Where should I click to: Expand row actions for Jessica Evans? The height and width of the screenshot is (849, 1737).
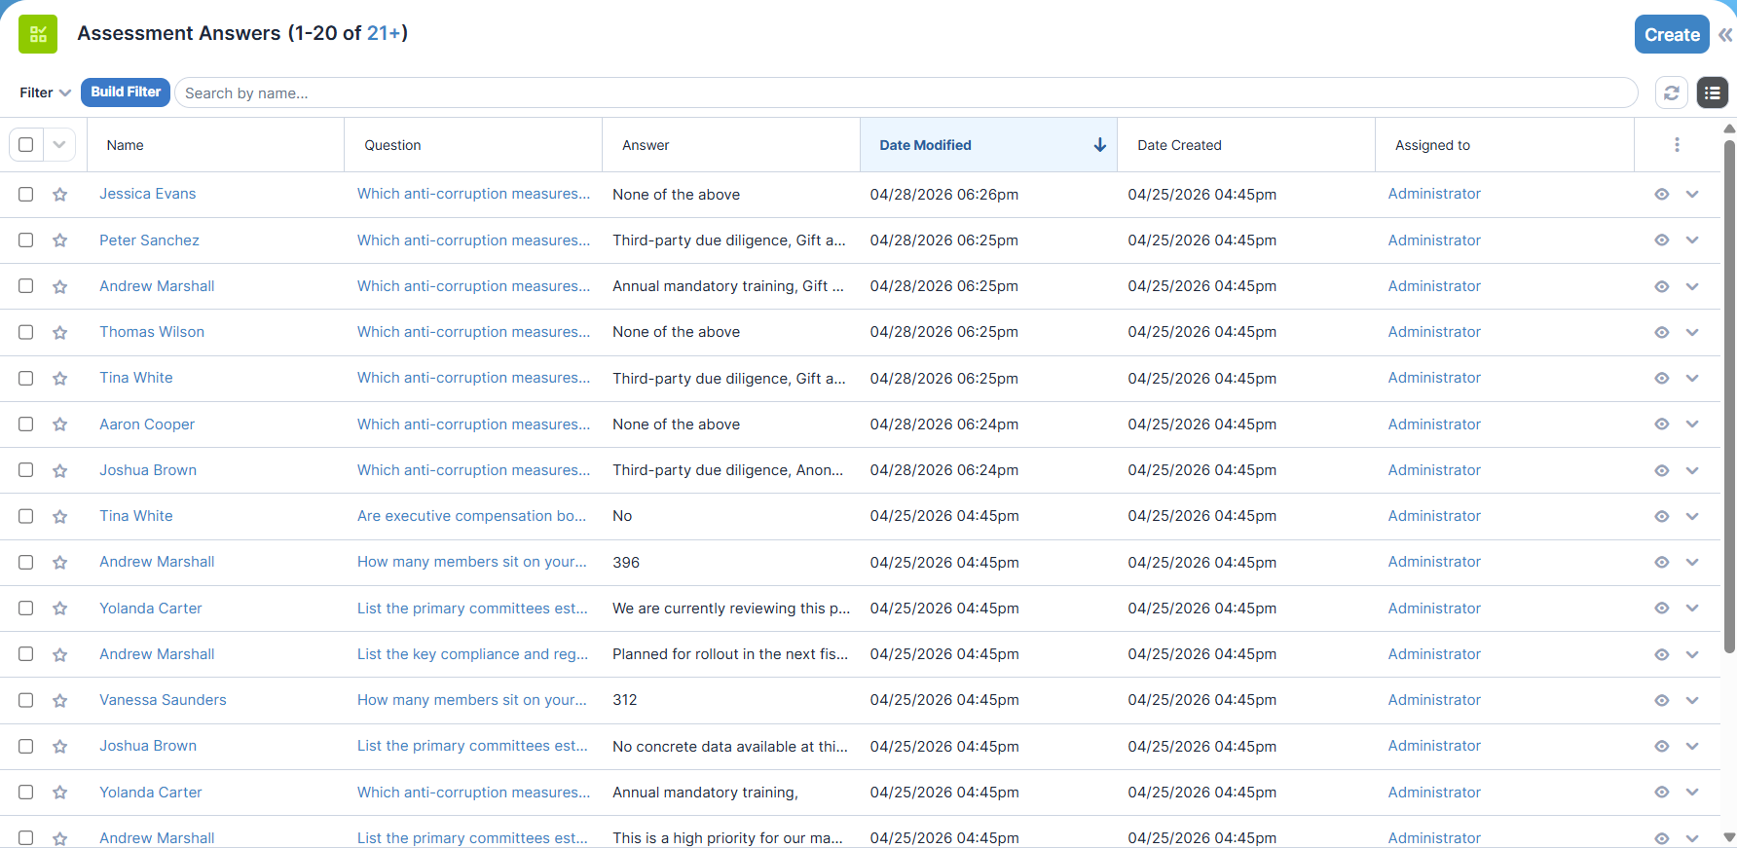click(x=1693, y=195)
